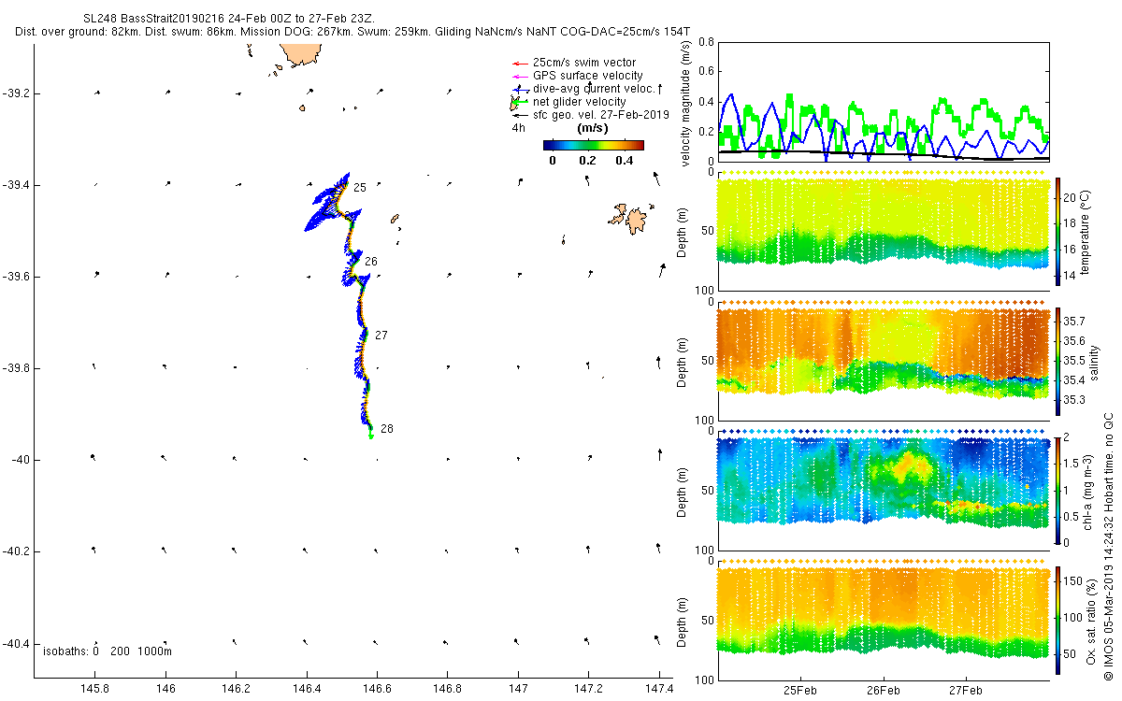The width and height of the screenshot is (1122, 701).
Task: Click the 'GPS surface velocity' legend text
Action: pyautogui.click(x=587, y=76)
